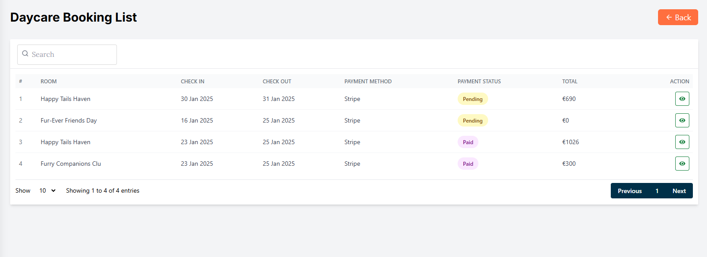The height and width of the screenshot is (257, 707).
Task: Go back using the orange Back button
Action: click(x=677, y=17)
